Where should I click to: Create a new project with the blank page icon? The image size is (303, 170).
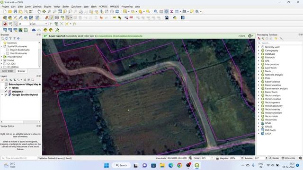pos(5,11)
